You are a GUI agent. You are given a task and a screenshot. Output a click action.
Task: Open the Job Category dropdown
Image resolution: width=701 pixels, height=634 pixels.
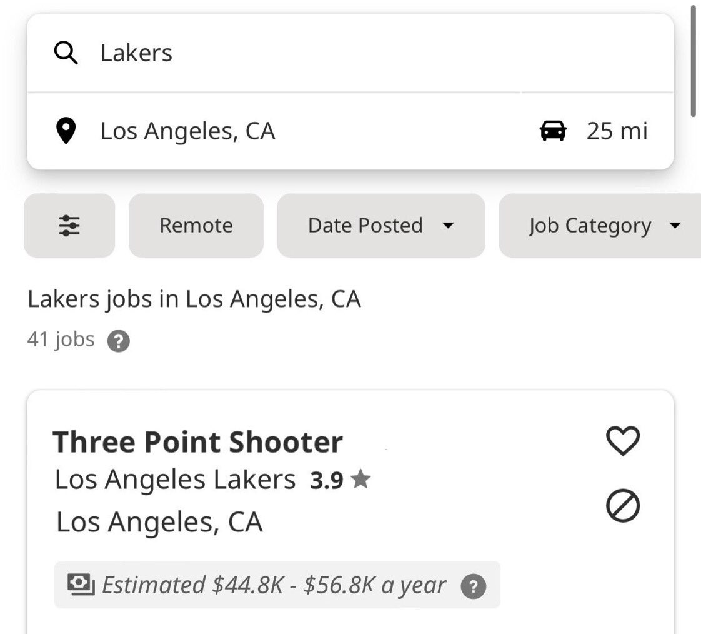(x=600, y=226)
